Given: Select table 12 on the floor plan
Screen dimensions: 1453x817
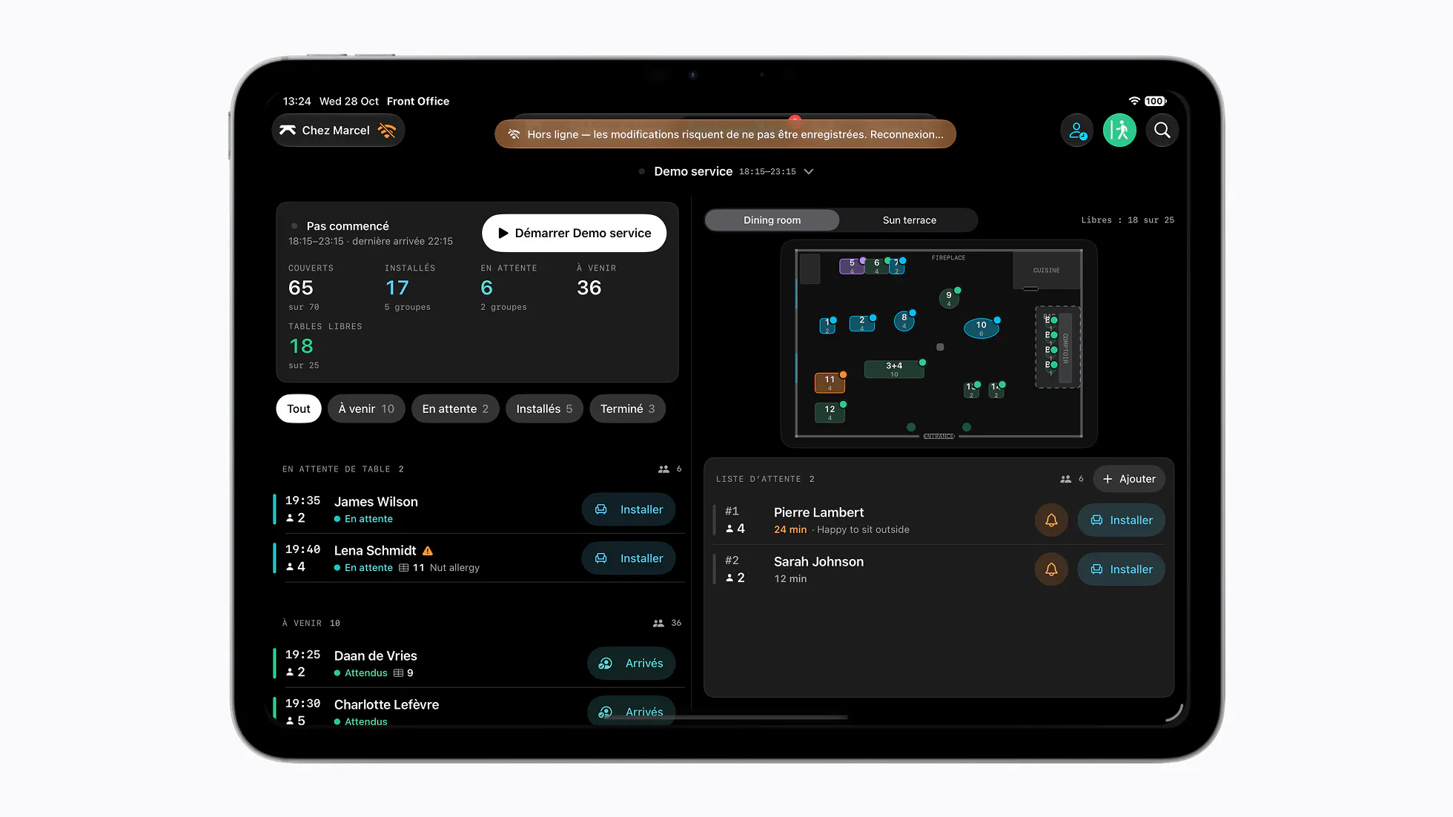Looking at the screenshot, I should click(830, 412).
